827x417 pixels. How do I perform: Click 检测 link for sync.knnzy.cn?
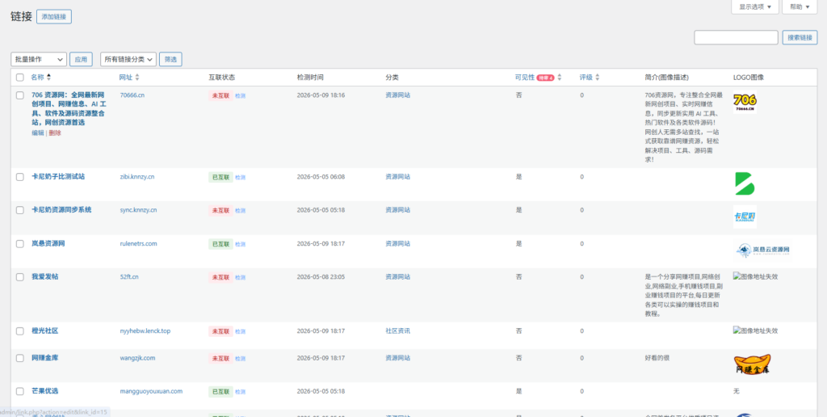(x=240, y=211)
